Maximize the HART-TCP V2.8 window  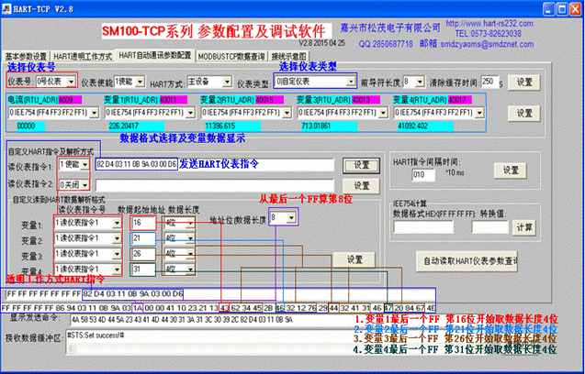click(562, 9)
